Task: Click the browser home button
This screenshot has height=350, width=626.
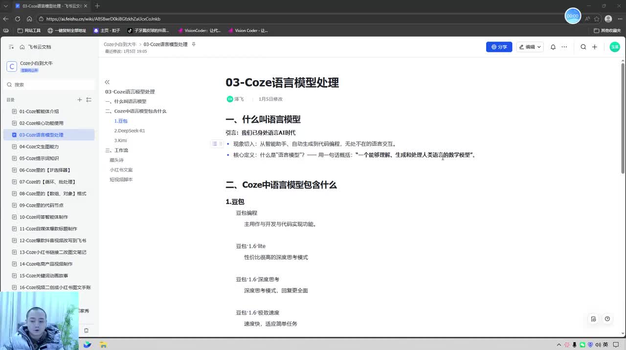Action: click(x=29, y=19)
